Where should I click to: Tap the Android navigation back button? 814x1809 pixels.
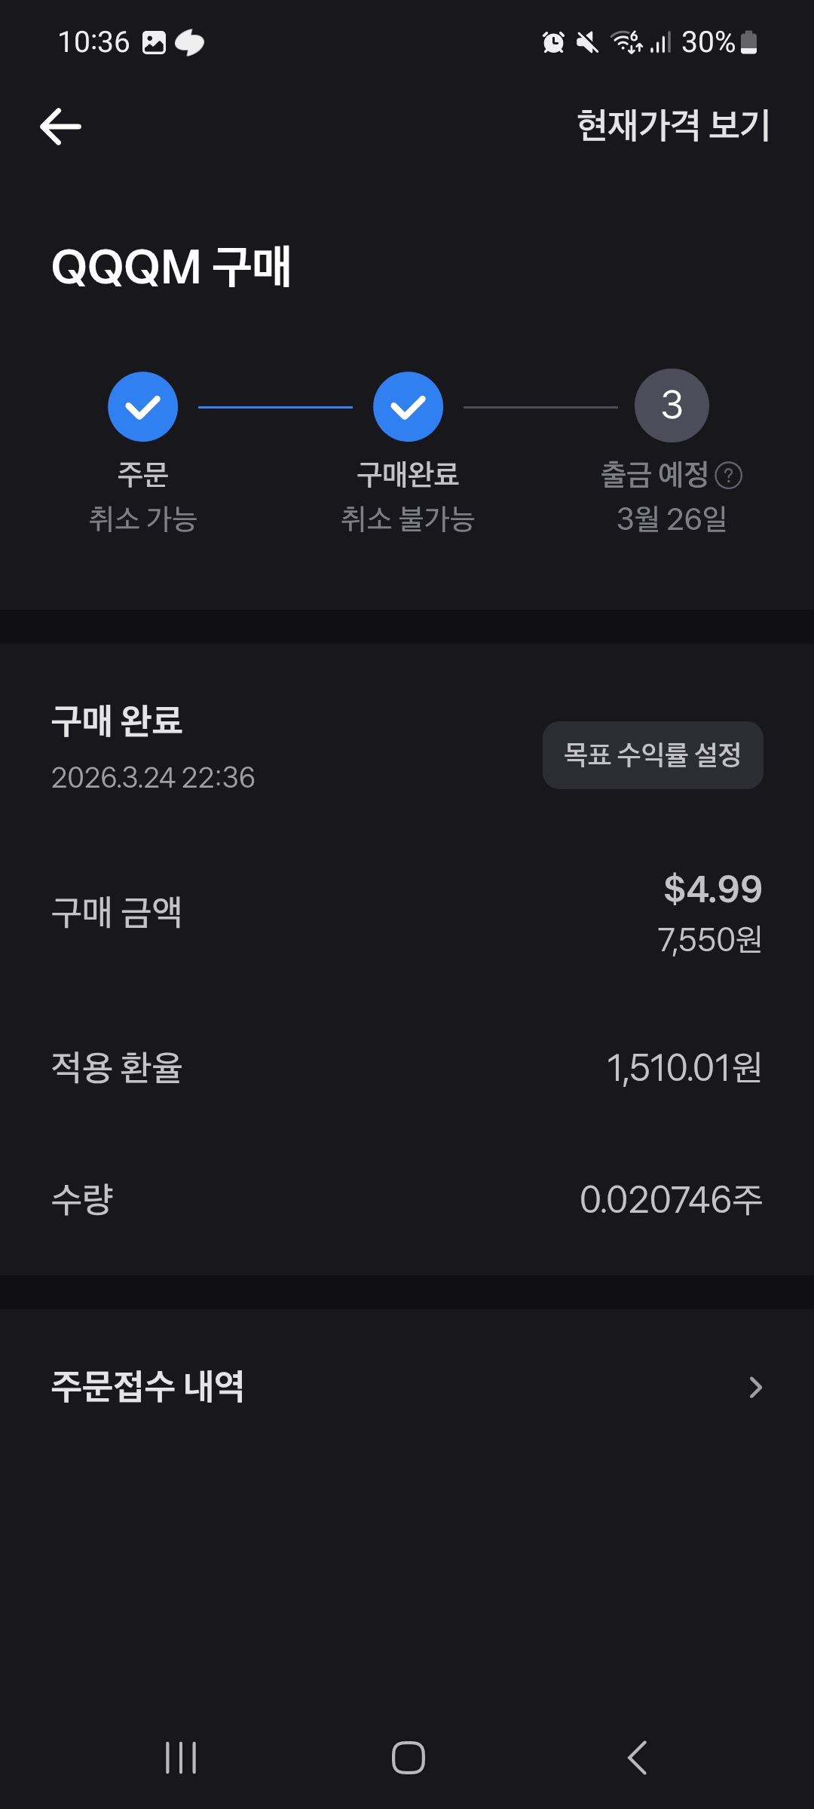(637, 1758)
